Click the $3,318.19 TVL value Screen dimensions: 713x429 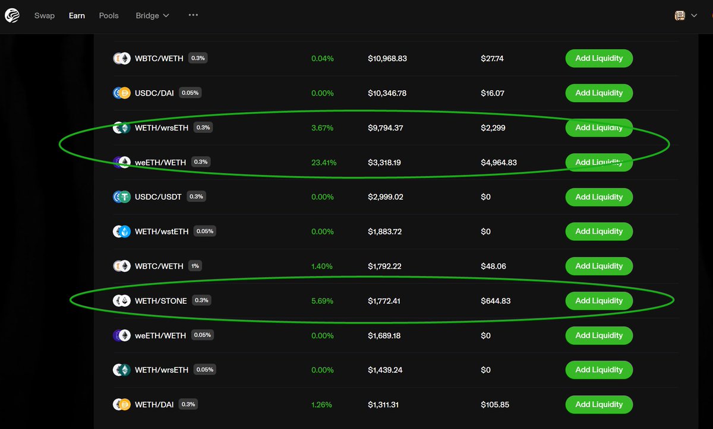pos(384,162)
